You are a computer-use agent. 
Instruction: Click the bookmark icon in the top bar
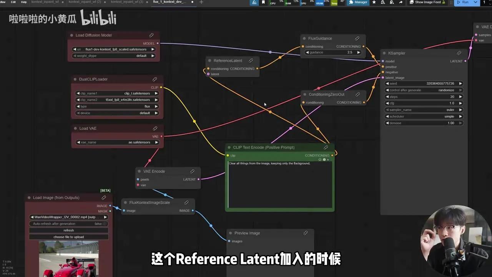263,2
